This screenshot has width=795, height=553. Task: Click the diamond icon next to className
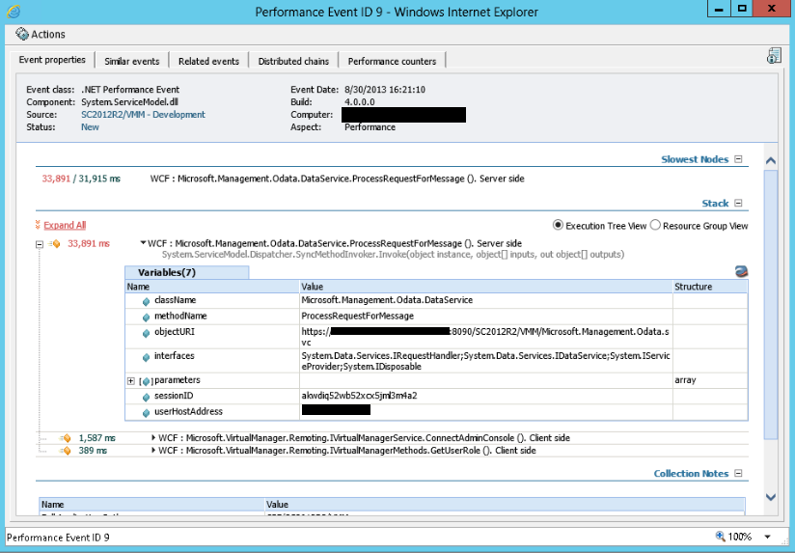[x=146, y=300]
